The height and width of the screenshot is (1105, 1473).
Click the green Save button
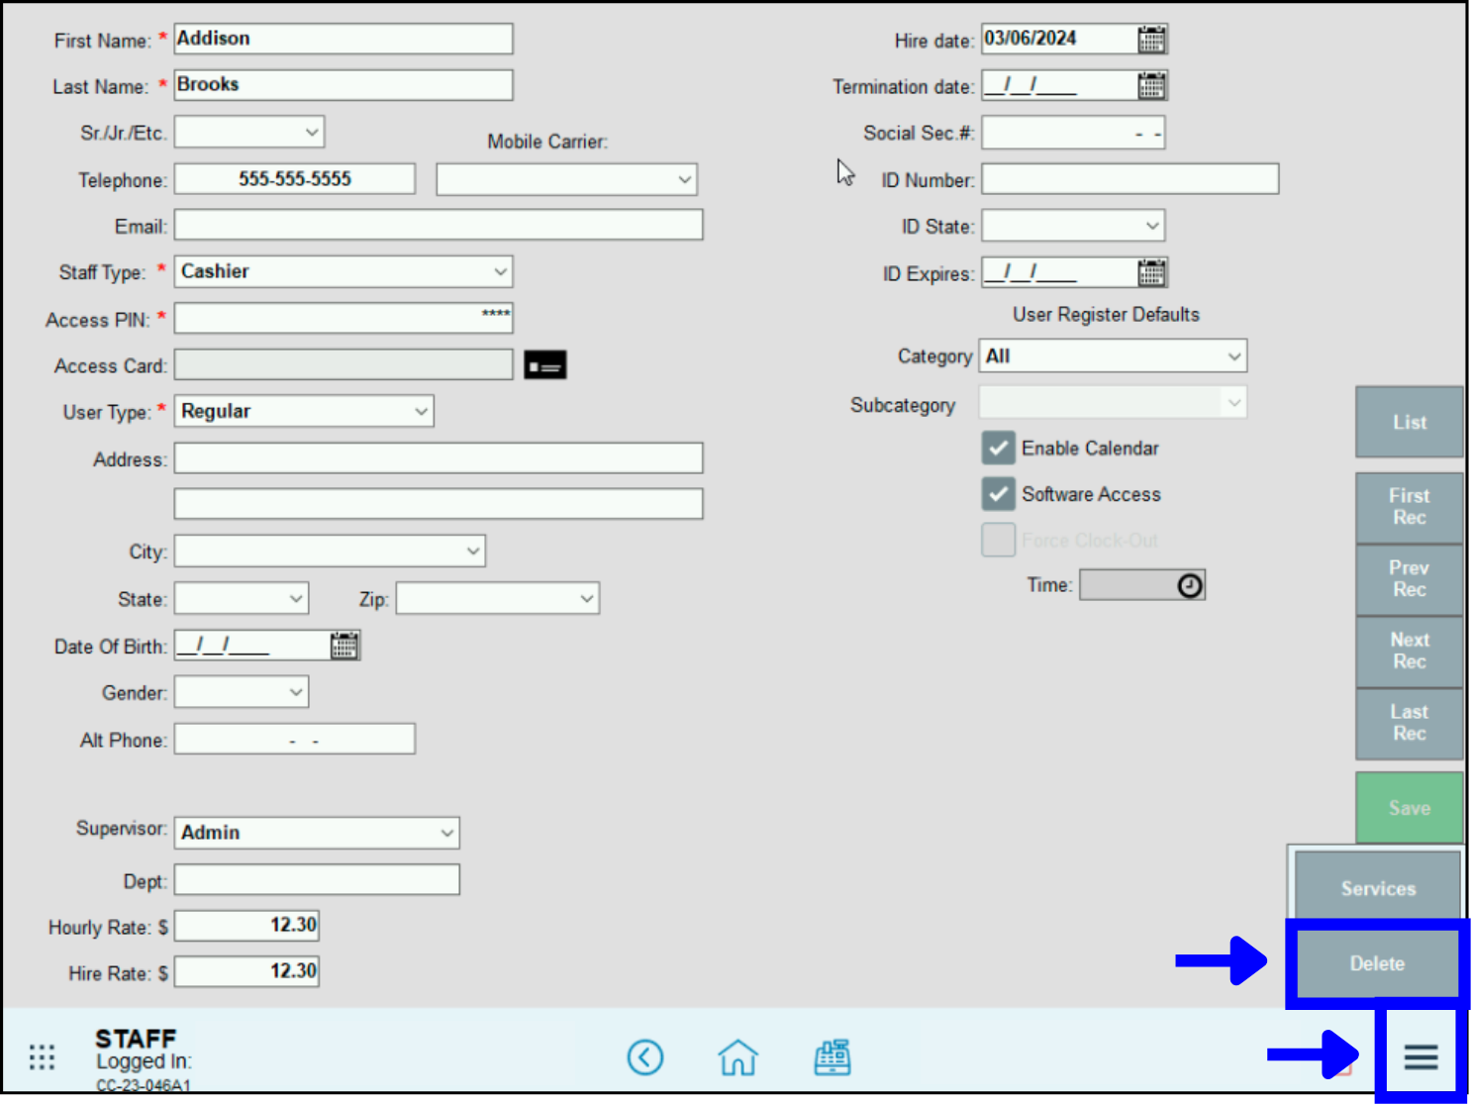click(x=1409, y=808)
